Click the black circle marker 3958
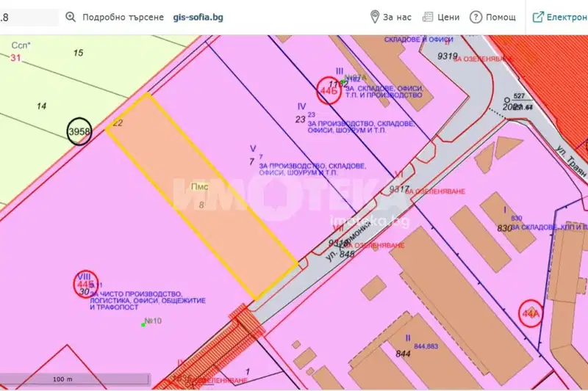Screen dimensions: 588x391 79,131
